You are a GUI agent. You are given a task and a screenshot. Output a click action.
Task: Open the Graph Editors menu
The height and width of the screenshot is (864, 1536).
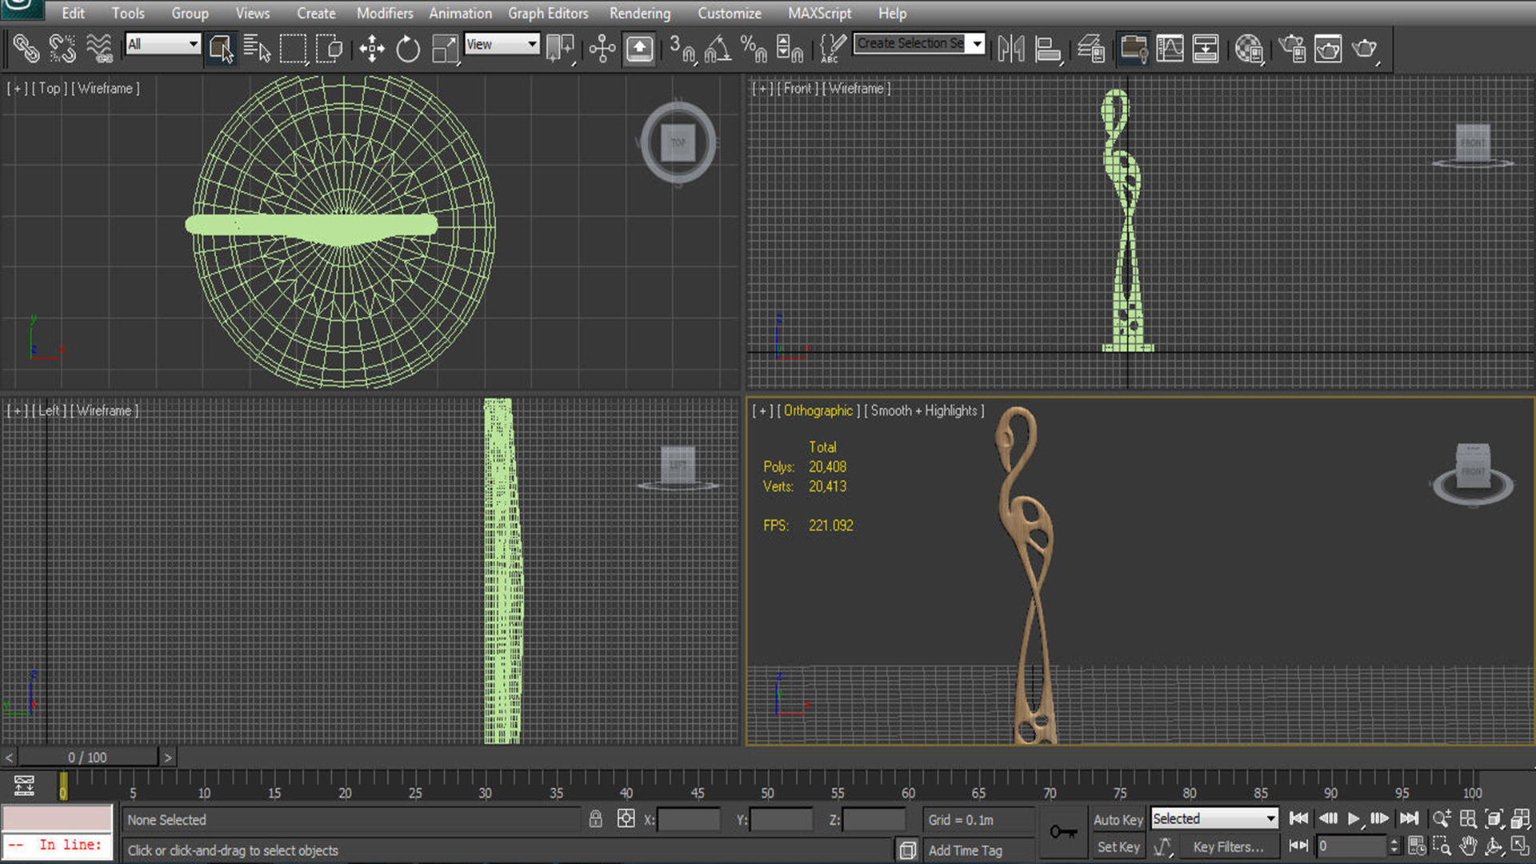click(548, 13)
